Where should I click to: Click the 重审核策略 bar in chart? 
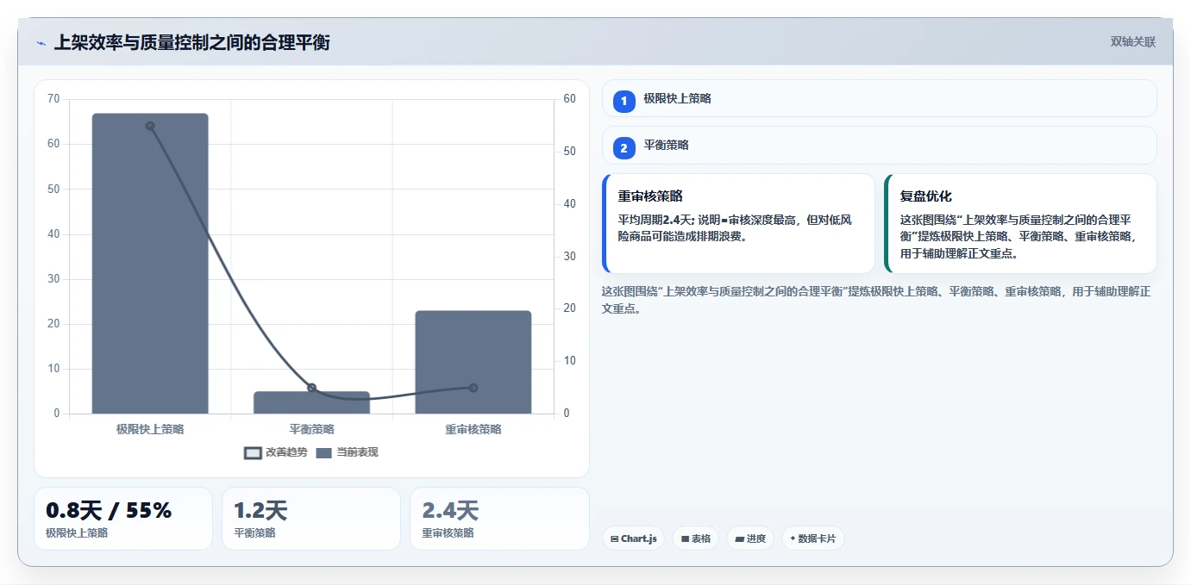click(x=473, y=362)
